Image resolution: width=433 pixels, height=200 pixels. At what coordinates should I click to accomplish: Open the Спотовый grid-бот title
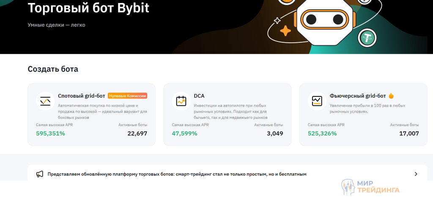[81, 96]
